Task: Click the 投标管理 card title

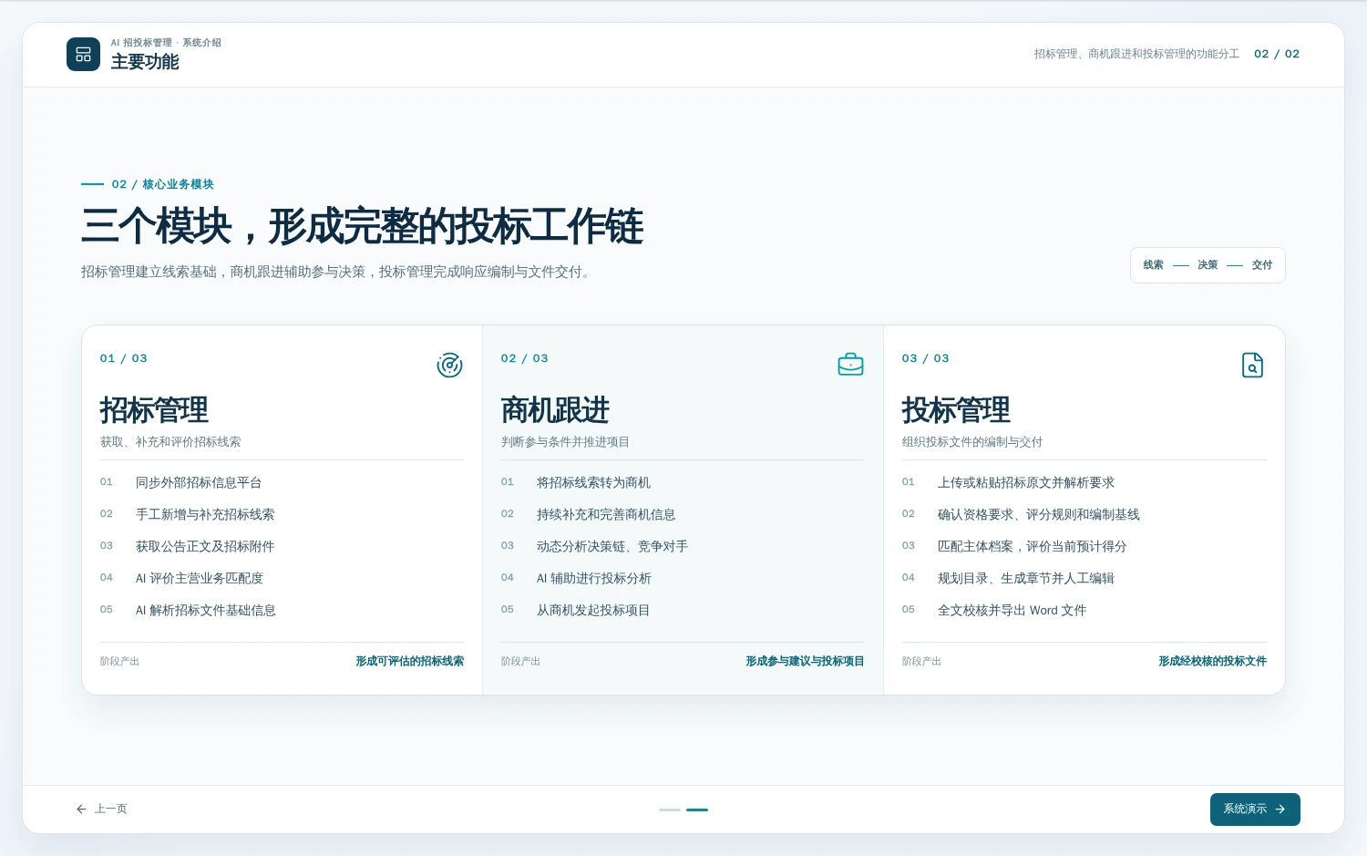Action: (956, 410)
